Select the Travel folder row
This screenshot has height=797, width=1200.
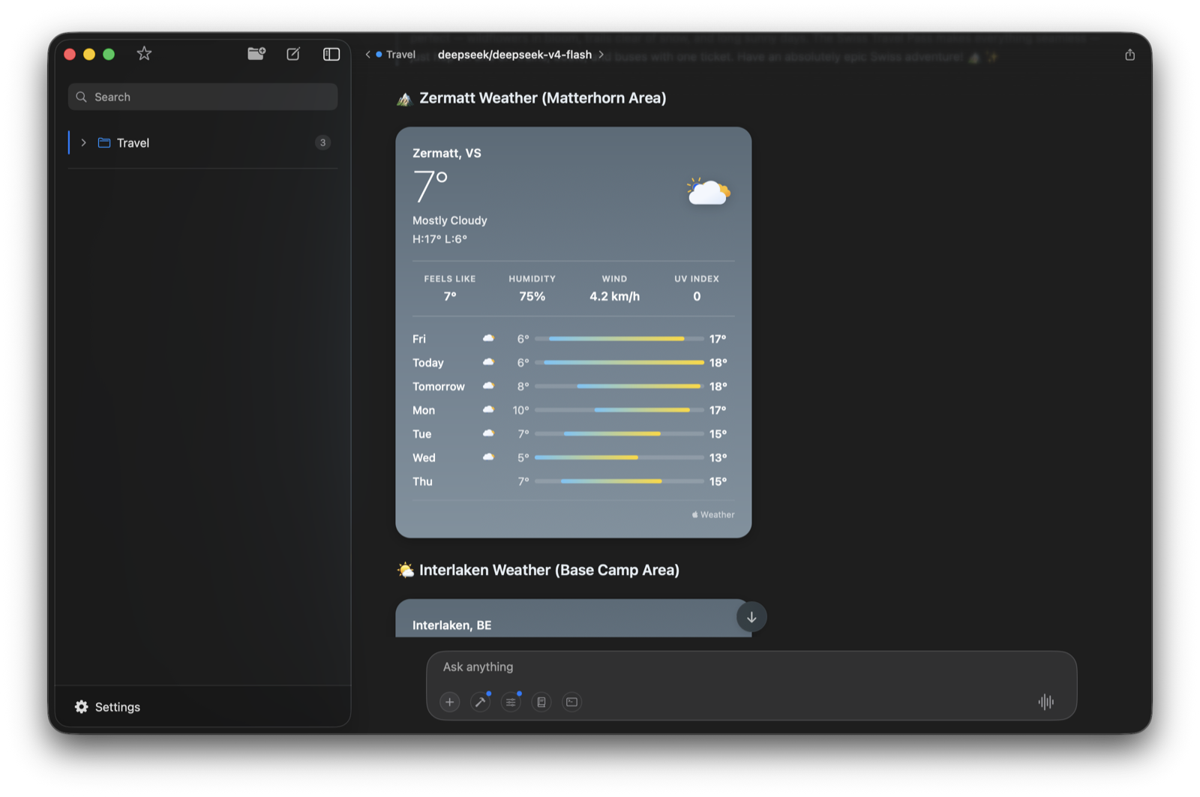point(202,142)
